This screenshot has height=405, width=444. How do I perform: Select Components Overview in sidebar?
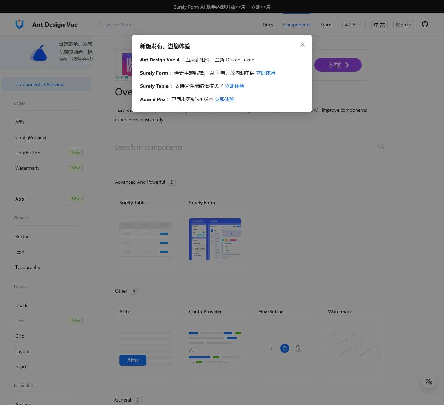(40, 84)
